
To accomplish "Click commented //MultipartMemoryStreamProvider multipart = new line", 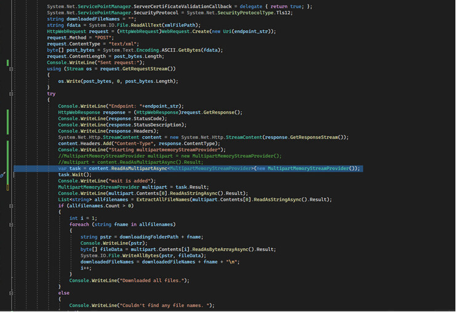I will point(170,156).
